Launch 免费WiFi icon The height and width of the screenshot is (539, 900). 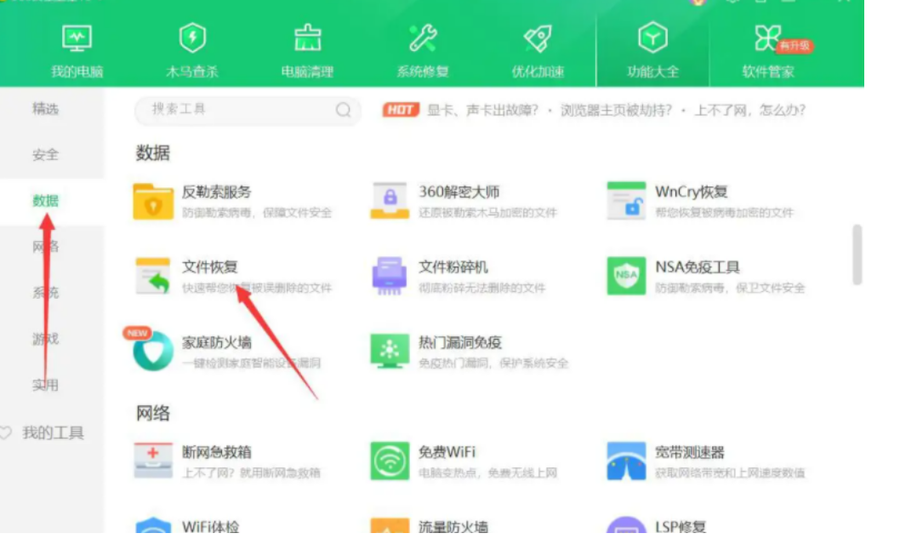coord(390,461)
